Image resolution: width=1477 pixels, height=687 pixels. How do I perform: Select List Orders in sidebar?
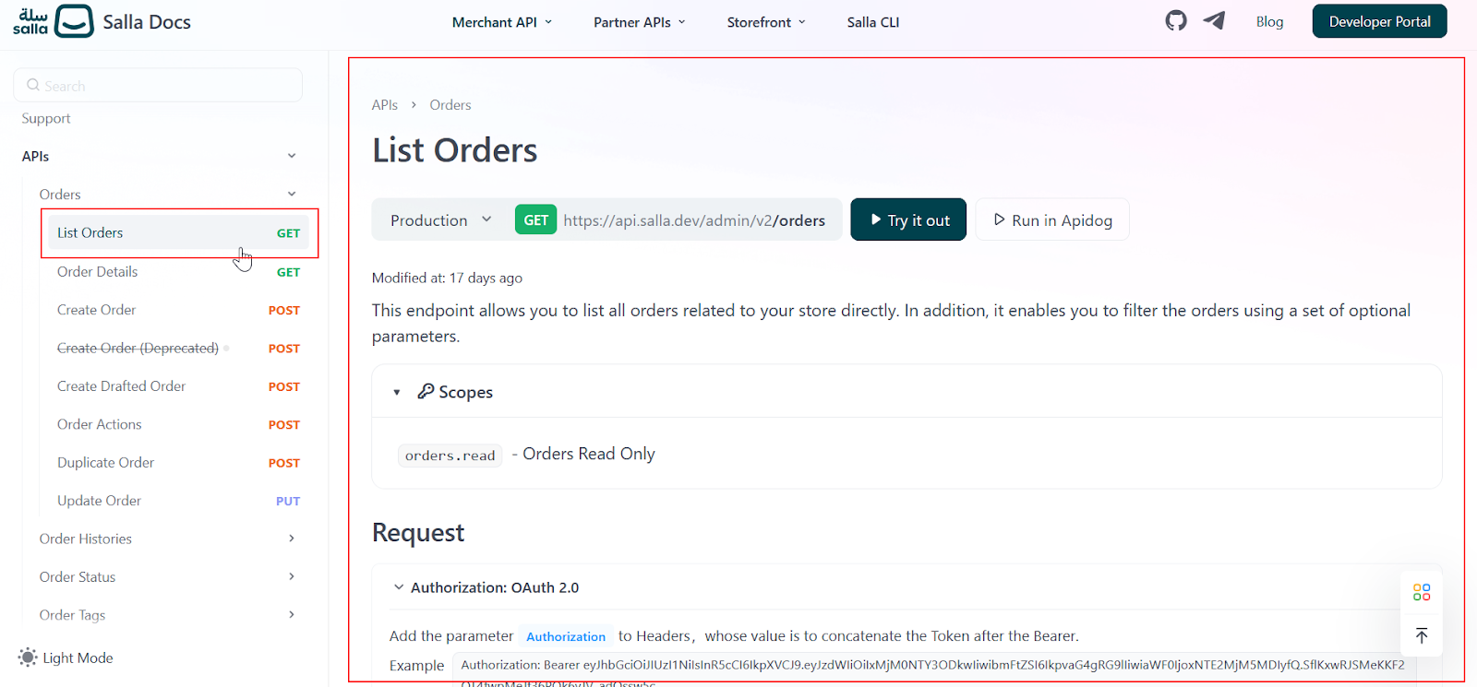pos(177,232)
